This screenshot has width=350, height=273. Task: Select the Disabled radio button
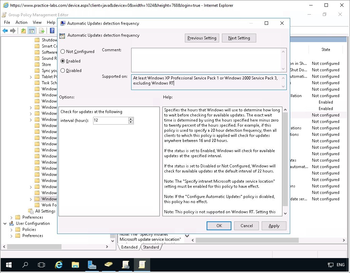[x=63, y=71]
